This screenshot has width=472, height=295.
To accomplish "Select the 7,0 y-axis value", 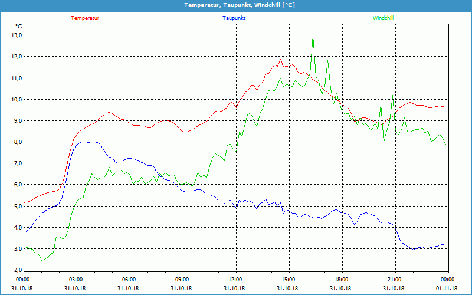I will point(18,163).
